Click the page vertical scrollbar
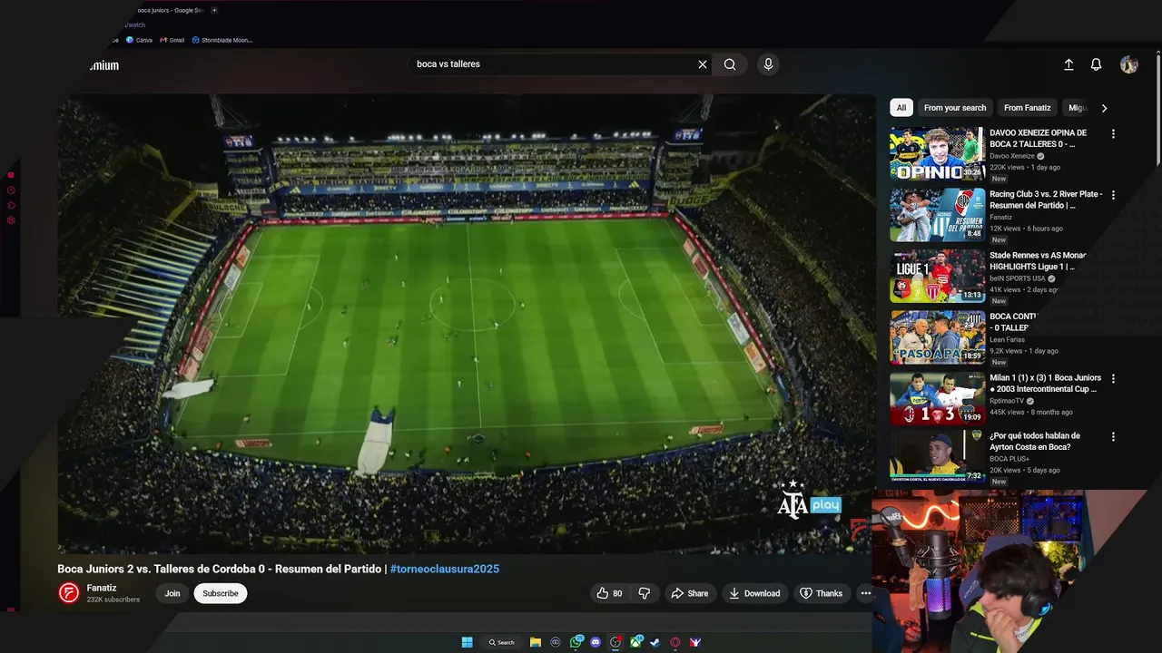 pos(1157,109)
